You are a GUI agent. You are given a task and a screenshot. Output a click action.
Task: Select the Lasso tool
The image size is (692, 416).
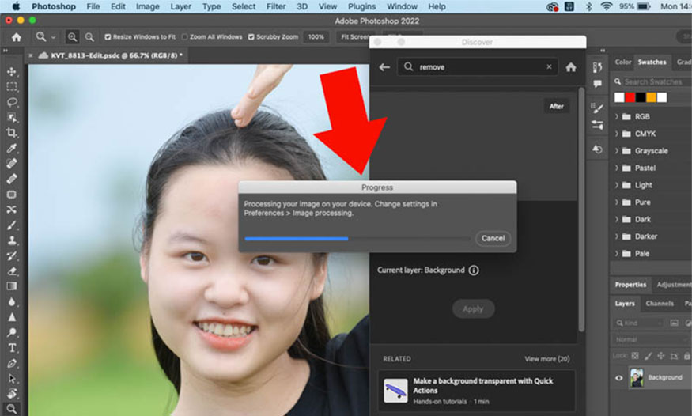tap(12, 102)
